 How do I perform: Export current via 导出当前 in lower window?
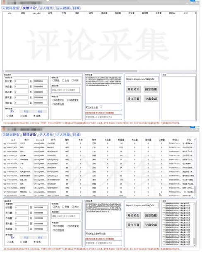(133, 225)
